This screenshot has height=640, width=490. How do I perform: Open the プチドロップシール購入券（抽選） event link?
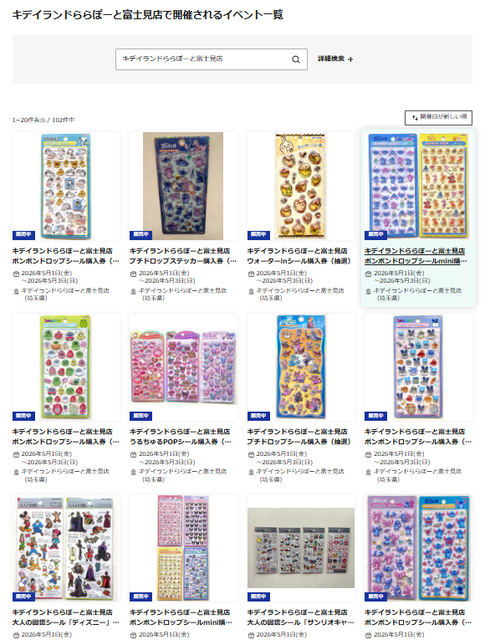[299, 437]
